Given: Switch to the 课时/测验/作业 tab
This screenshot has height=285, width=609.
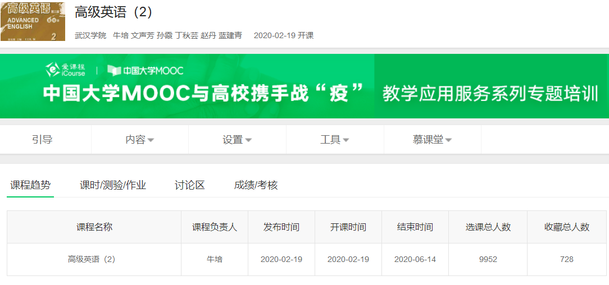Looking at the screenshot, I should tap(113, 185).
